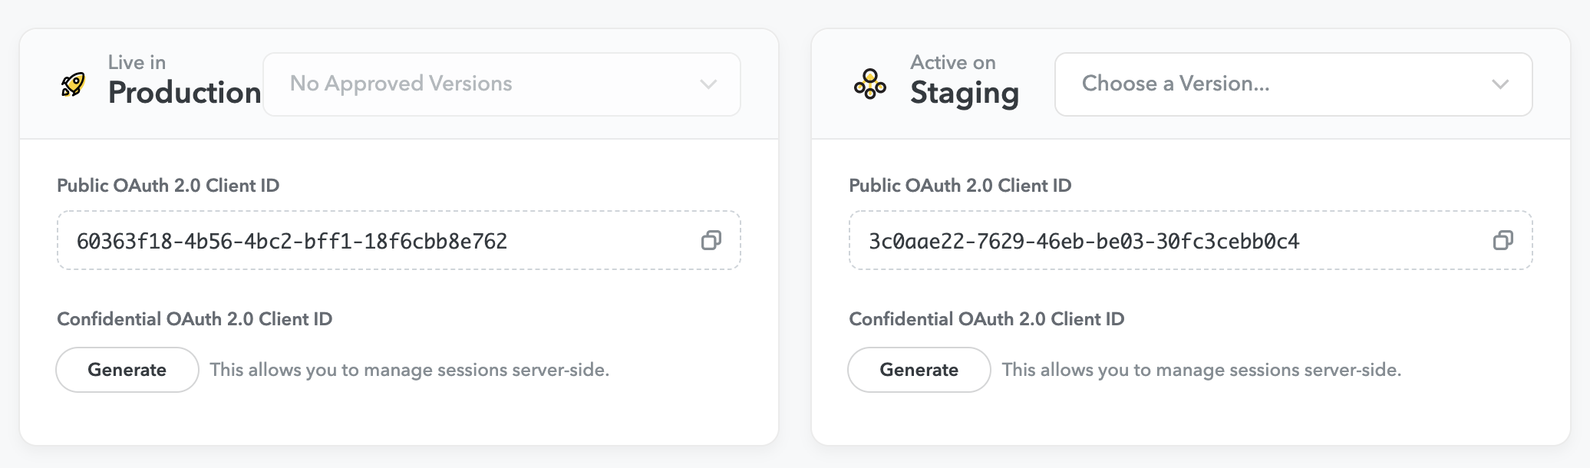The height and width of the screenshot is (468, 1590).
Task: Copy the Staging public client ID
Action: (1503, 241)
